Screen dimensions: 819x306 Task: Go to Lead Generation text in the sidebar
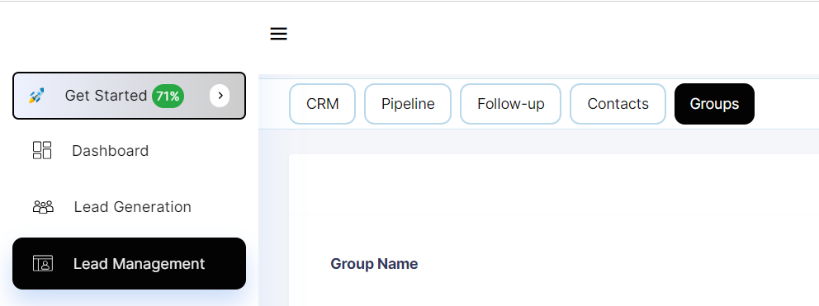tap(133, 207)
